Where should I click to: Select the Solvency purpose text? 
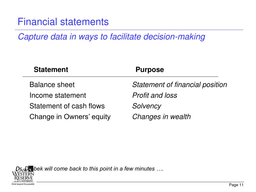(x=146, y=106)
